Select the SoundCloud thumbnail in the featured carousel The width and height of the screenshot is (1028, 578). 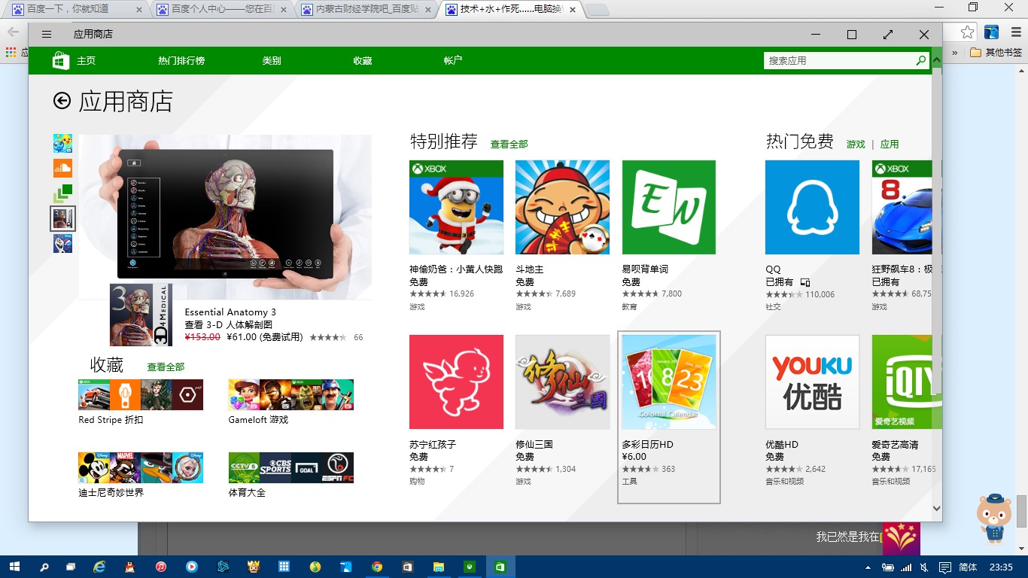tap(62, 168)
